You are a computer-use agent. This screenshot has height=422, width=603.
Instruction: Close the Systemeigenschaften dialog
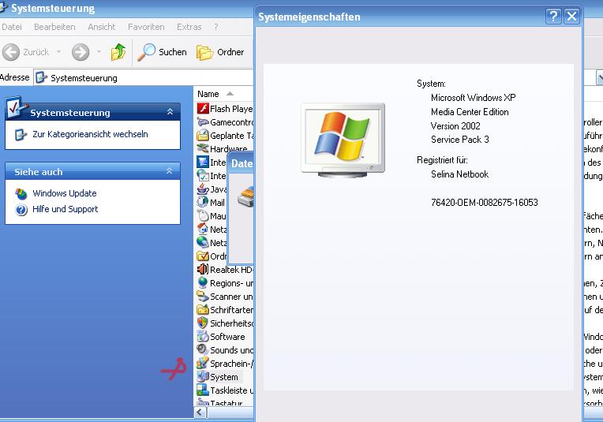(x=572, y=16)
